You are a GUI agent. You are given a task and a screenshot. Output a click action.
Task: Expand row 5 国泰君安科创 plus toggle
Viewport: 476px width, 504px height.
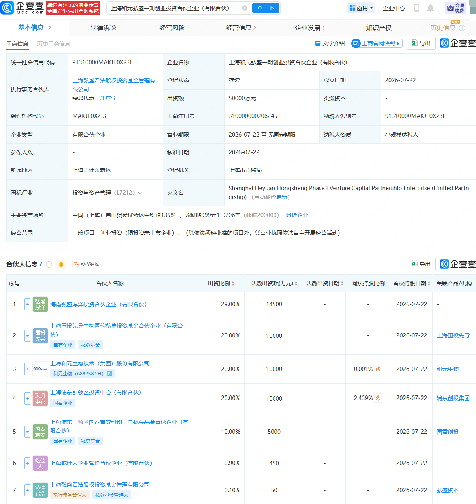coord(27,432)
